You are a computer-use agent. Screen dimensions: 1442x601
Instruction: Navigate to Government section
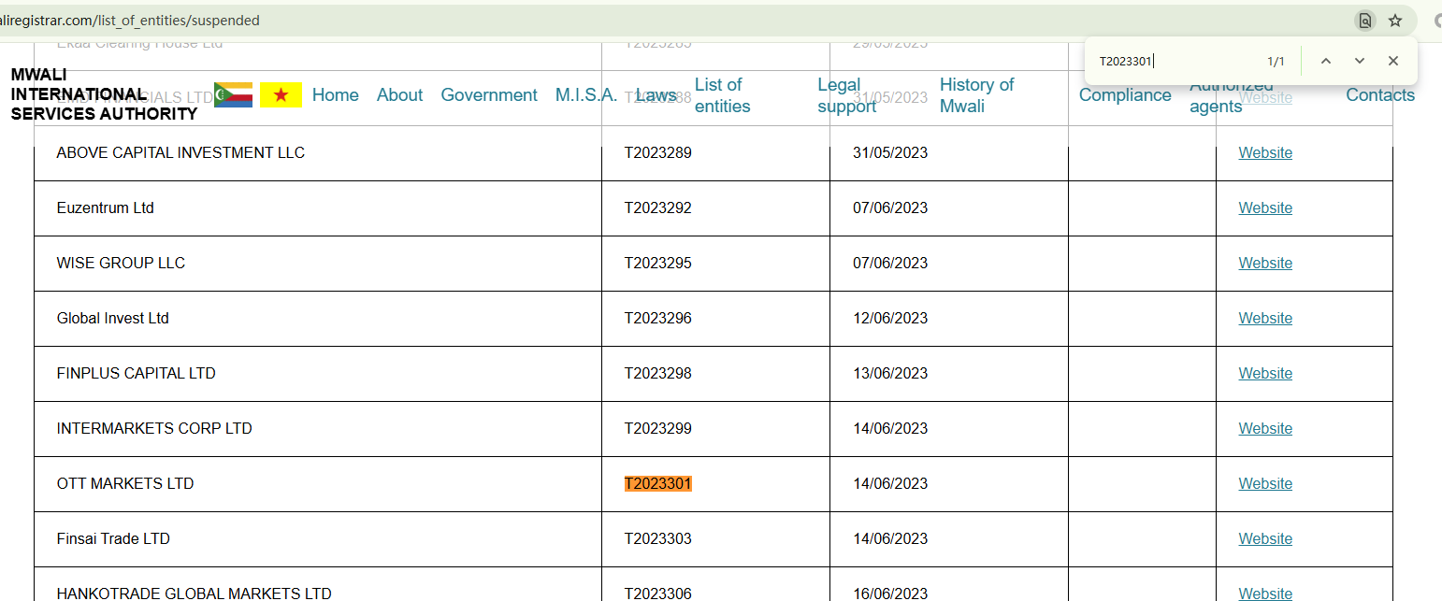(489, 94)
